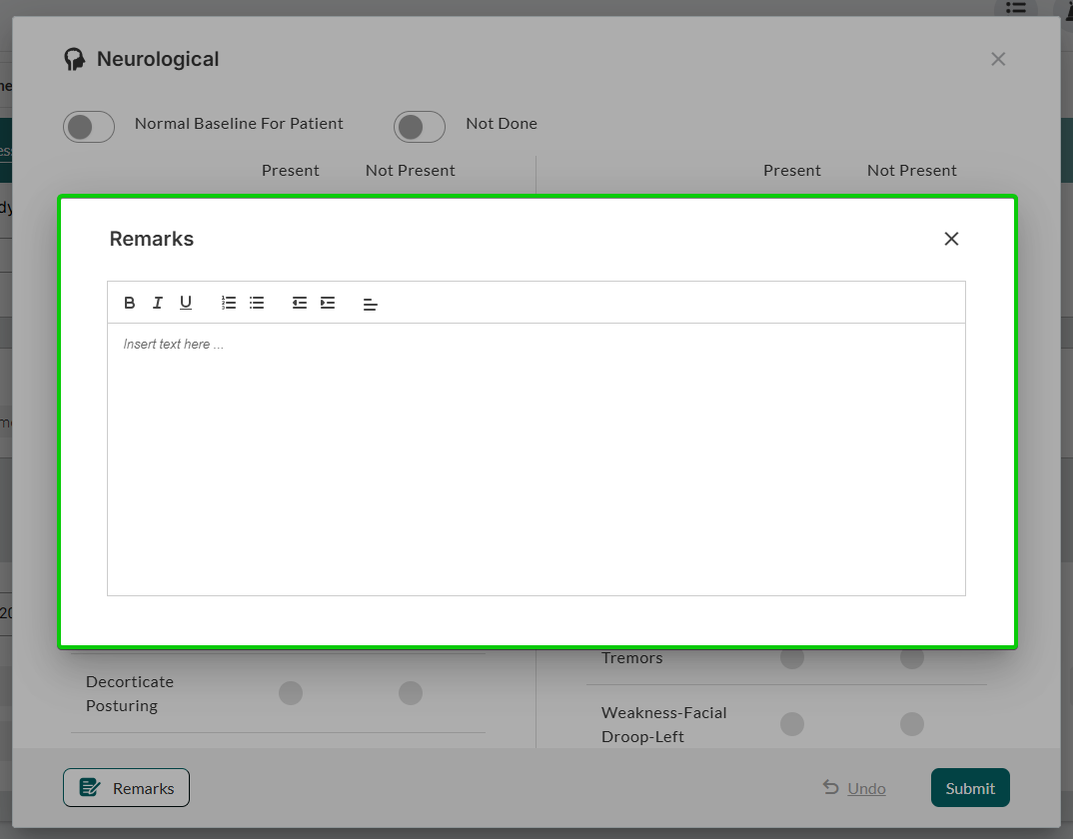Apply italic formatting in Remarks toolbar
This screenshot has height=839, width=1073.
158,303
